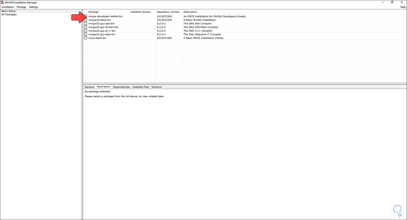Click the 9.2.0-2 version of mingw32-gcc-g++-bin
407x220 pixels.
click(161, 31)
